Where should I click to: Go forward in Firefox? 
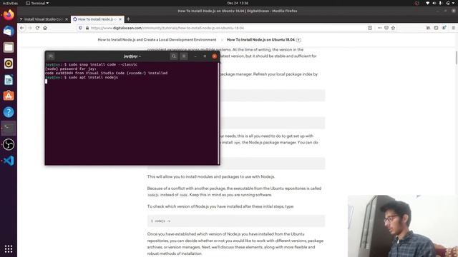click(30, 28)
